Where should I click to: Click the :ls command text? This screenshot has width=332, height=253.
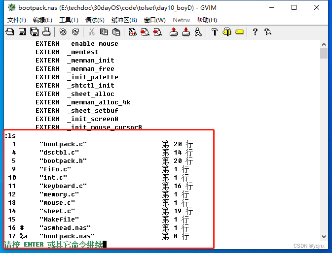(10, 136)
